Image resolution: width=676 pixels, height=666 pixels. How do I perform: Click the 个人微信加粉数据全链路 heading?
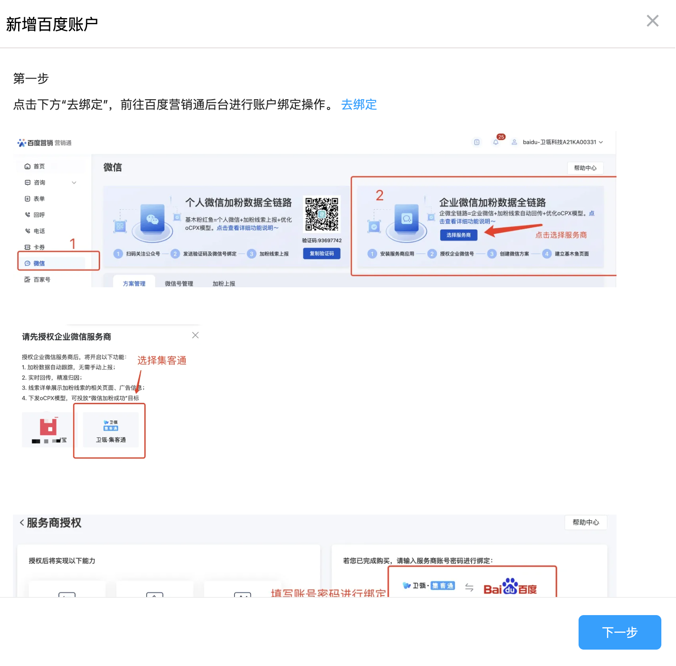(238, 202)
